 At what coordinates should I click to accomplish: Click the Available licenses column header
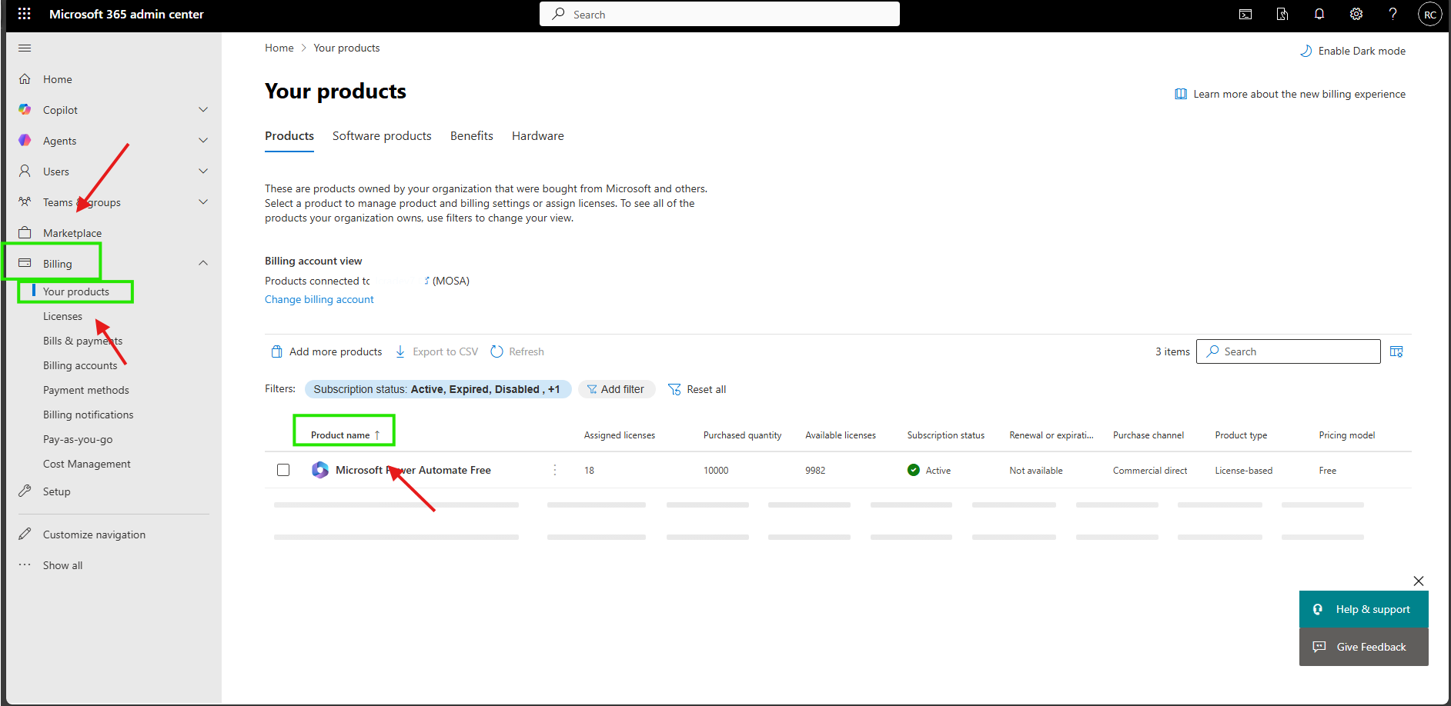tap(841, 435)
